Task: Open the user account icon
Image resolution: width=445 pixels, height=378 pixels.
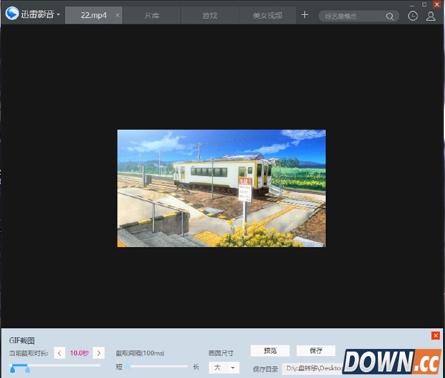Action: point(431,15)
